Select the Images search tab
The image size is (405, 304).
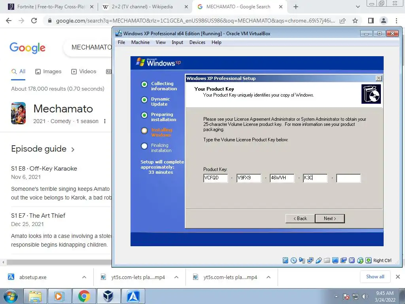tap(48, 72)
